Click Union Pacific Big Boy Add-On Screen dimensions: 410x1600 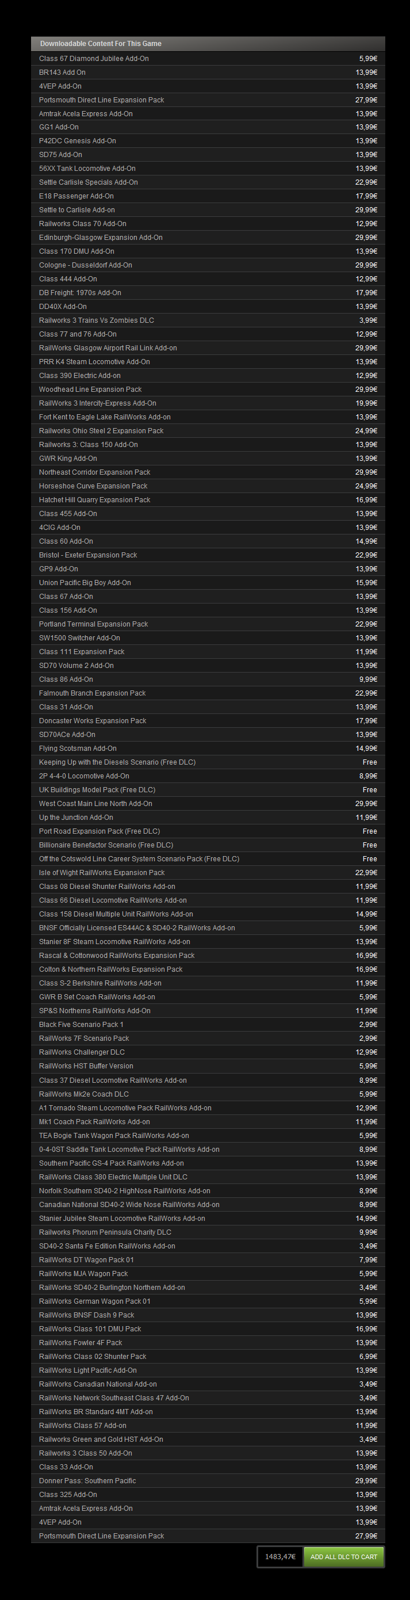[208, 583]
